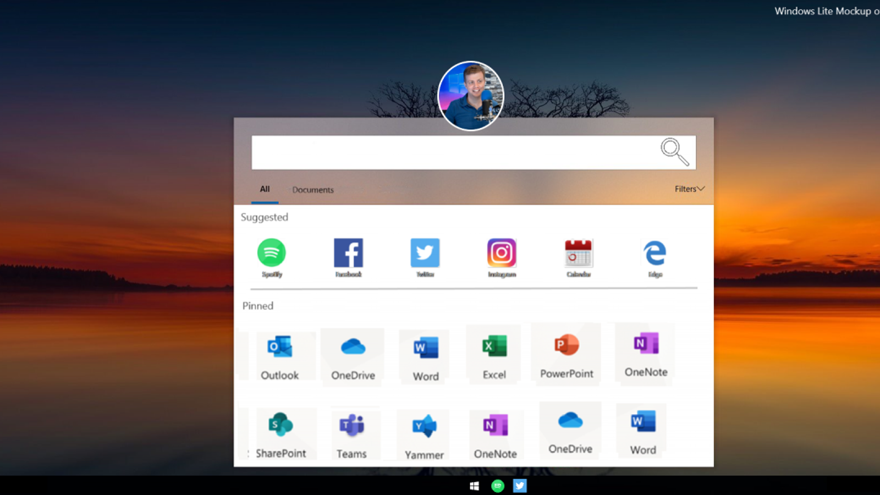Select the All tab

[265, 189]
